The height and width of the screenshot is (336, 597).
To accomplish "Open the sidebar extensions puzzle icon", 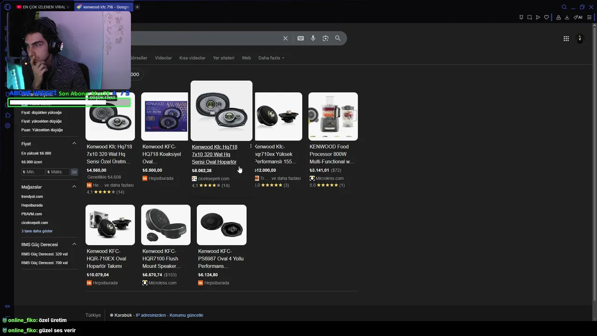I will click(7, 115).
